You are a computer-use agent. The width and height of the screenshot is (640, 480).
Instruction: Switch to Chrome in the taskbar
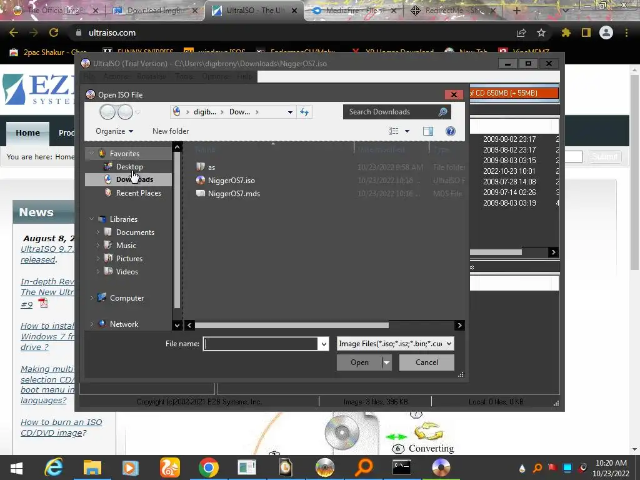pyautogui.click(x=209, y=467)
